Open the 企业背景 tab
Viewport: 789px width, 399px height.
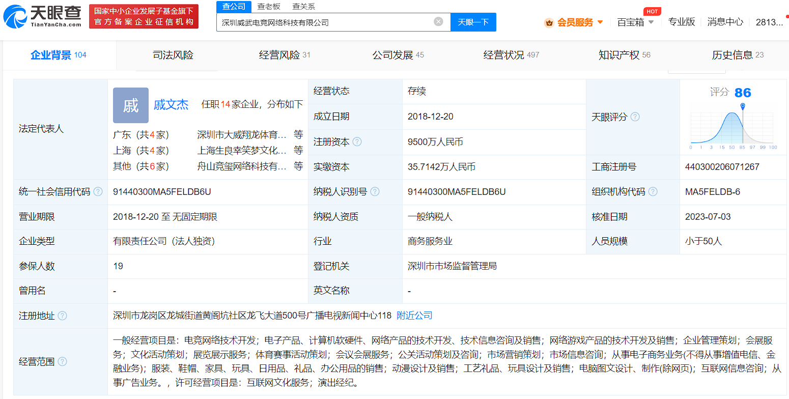point(59,55)
